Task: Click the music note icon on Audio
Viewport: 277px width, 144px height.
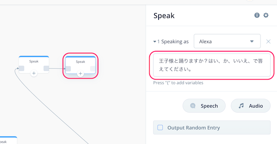Action: click(241, 106)
